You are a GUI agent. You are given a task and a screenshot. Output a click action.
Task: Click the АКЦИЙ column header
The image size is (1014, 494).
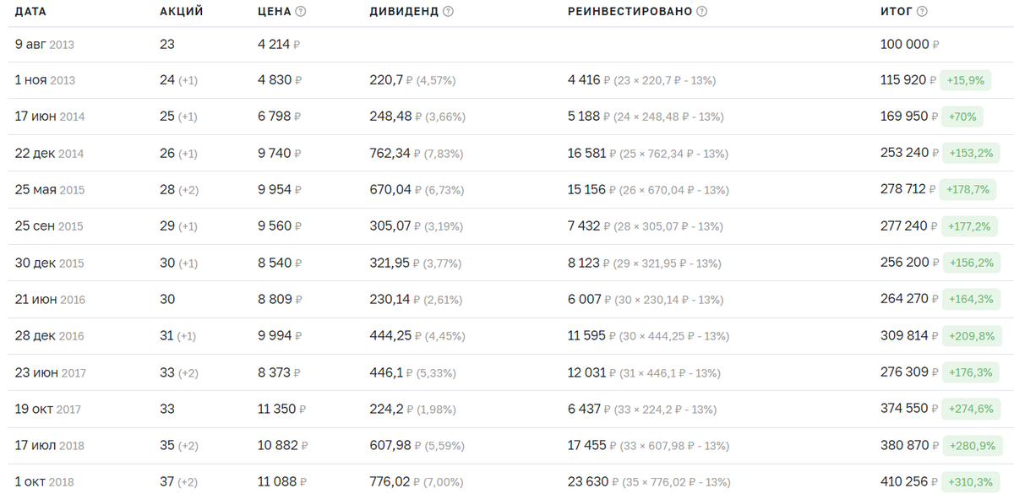[x=181, y=12]
